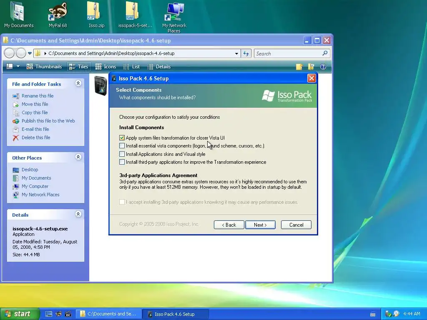Click the safely remove hardware tray icon
Image resolution: width=427 pixels, height=320 pixels.
coord(388,314)
